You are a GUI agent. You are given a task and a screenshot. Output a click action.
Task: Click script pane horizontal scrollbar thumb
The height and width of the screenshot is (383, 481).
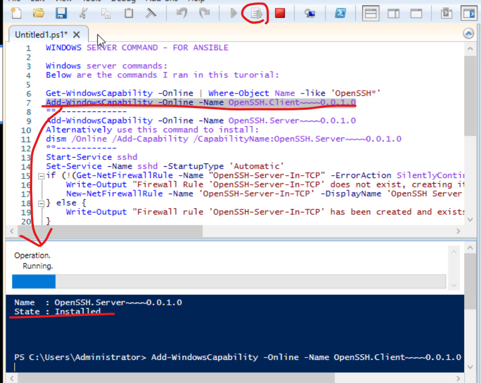pos(110,231)
